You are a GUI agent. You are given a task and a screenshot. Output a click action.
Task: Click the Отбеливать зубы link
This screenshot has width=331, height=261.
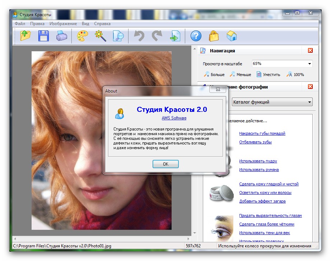point(255,142)
